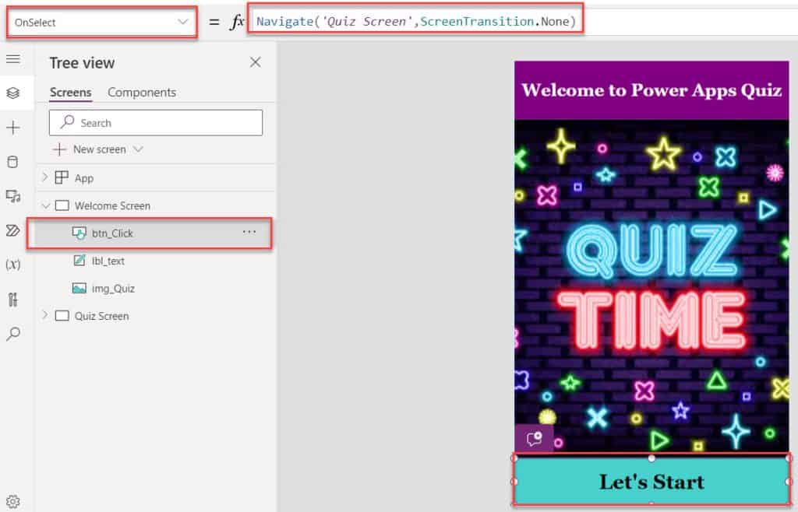Select the App tree item
This screenshot has height=512, width=798.
point(84,178)
